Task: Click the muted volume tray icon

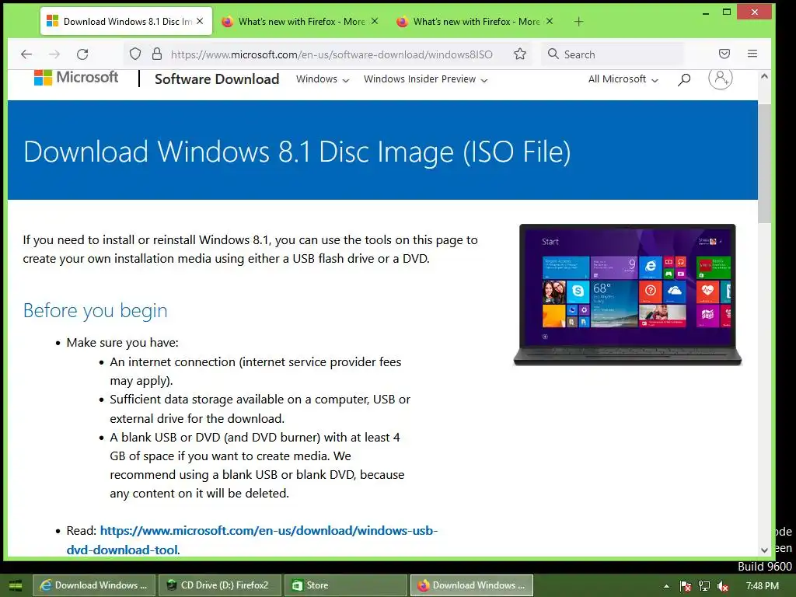Action: (723, 586)
